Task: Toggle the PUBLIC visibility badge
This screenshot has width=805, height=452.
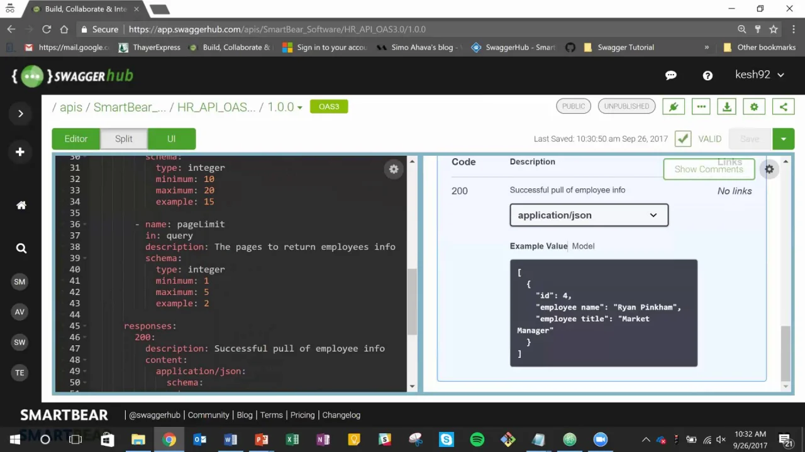Action: pyautogui.click(x=573, y=106)
